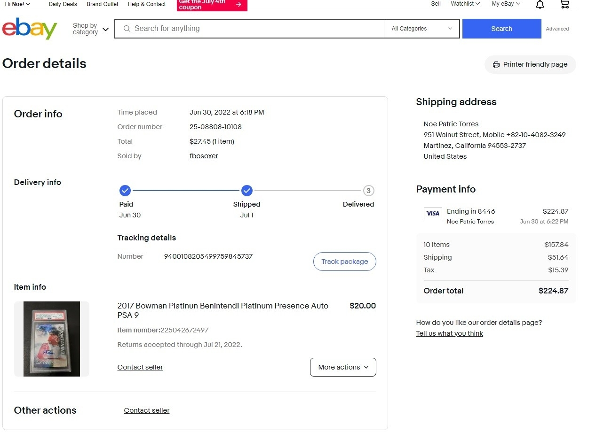Click the Total $27.45 (1 item) value
Viewport: 596px width, 439px height.
[x=212, y=141]
